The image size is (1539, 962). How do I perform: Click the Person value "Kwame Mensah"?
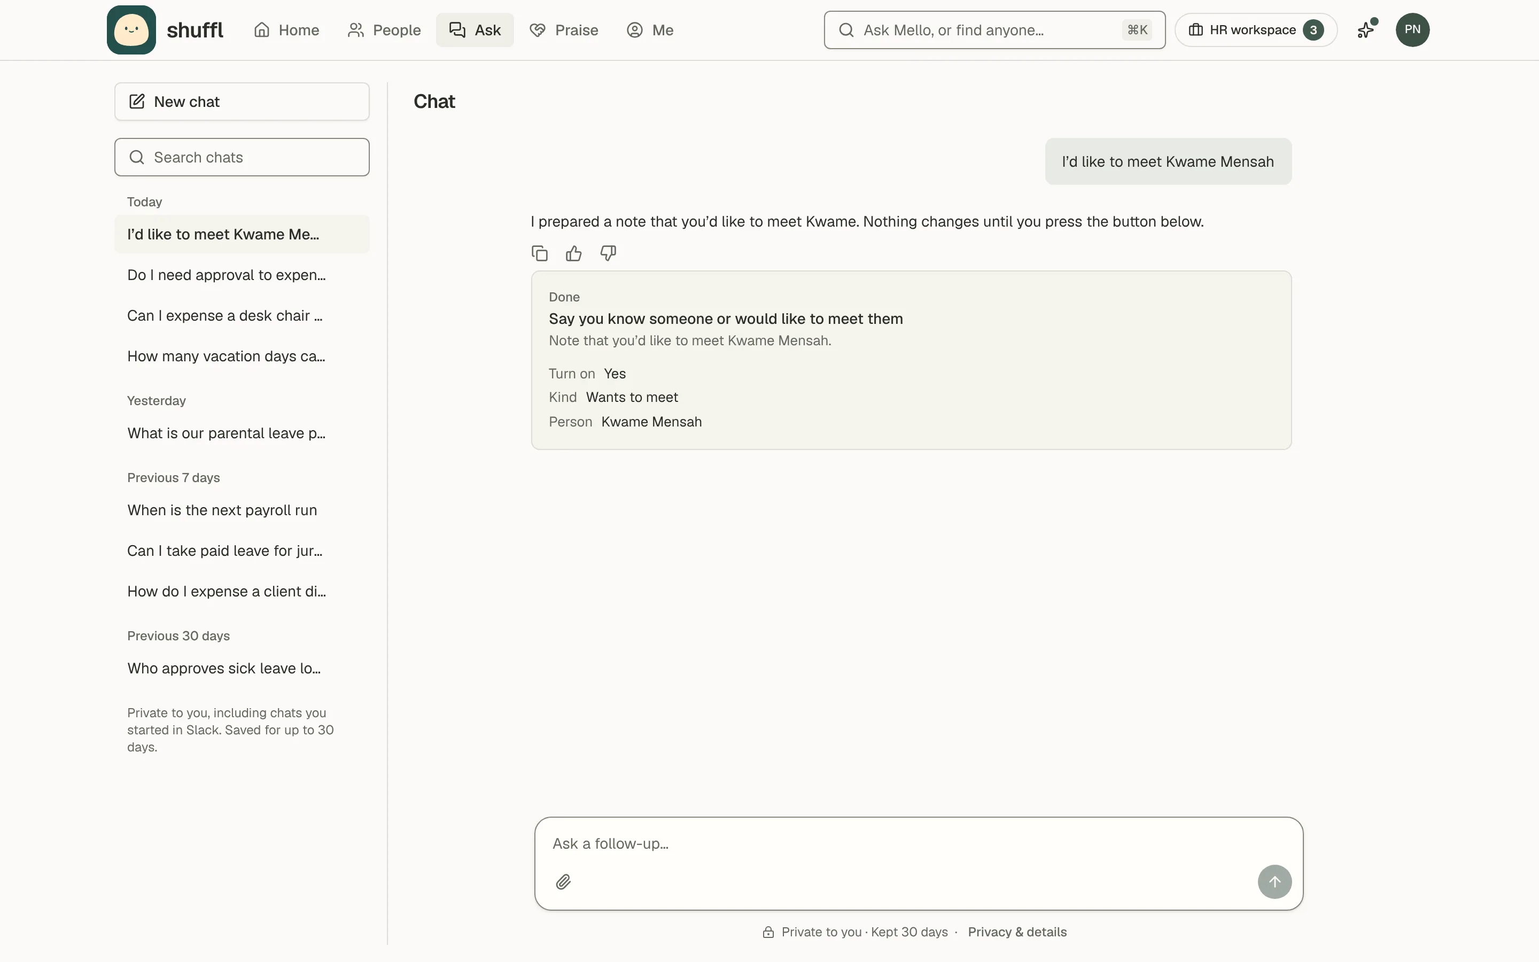coord(651,422)
